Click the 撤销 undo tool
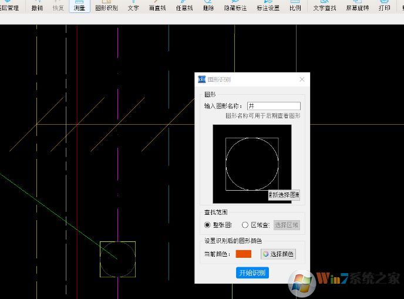 (x=37, y=8)
